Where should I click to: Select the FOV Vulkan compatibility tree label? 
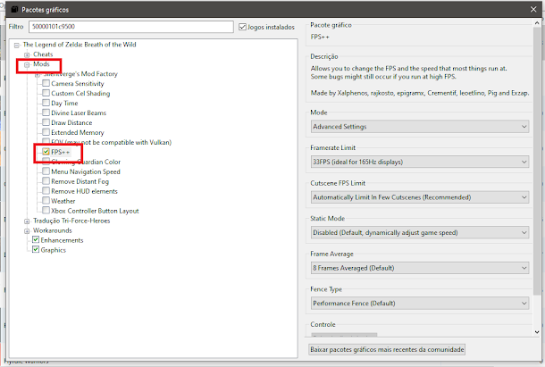[x=111, y=142]
